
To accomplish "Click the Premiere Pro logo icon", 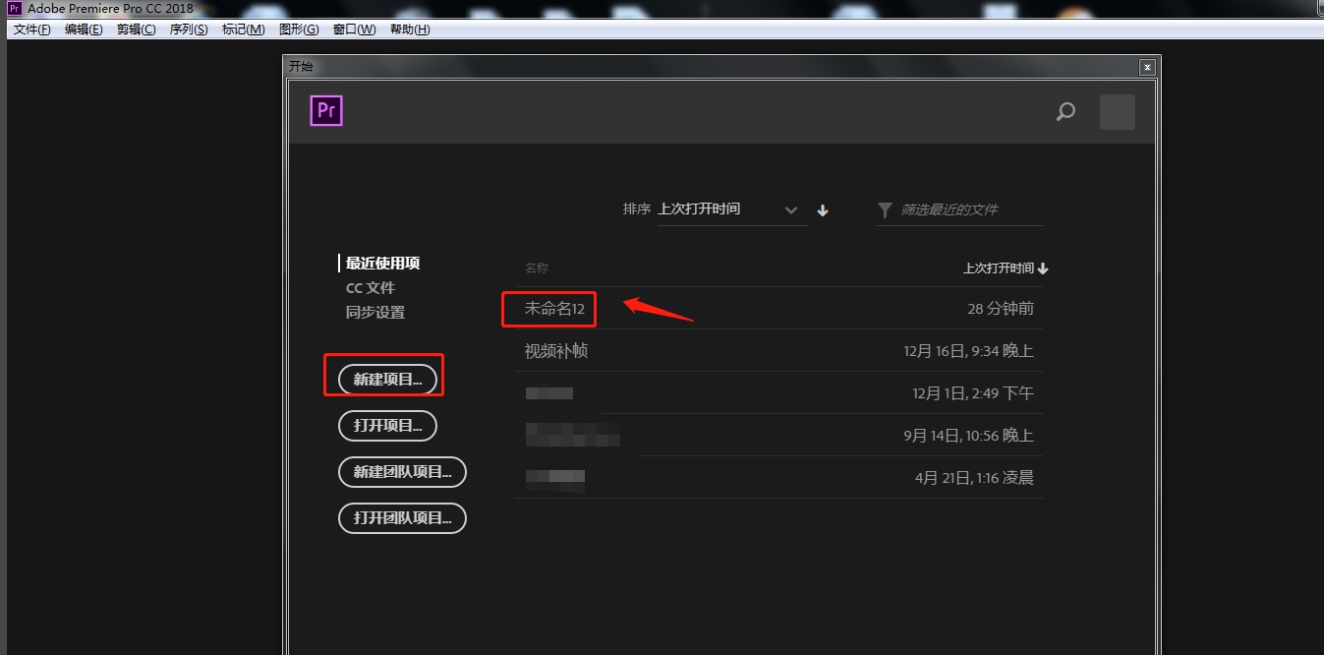I will tap(325, 110).
